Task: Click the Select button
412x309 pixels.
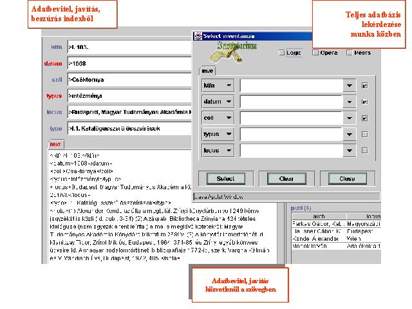Action: pos(226,179)
